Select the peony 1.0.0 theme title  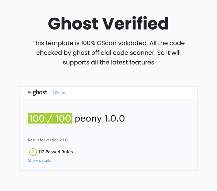point(100,119)
